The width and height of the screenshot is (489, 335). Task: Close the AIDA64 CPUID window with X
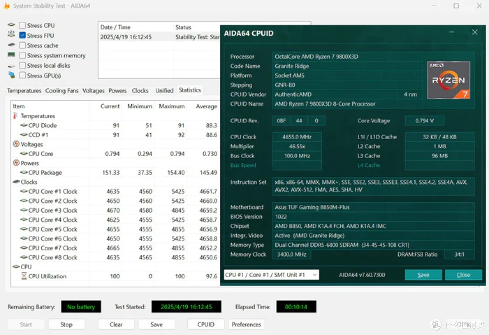(x=475, y=32)
